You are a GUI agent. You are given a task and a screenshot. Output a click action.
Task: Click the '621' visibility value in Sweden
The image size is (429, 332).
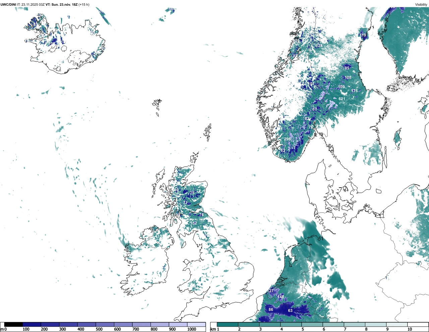point(342,99)
